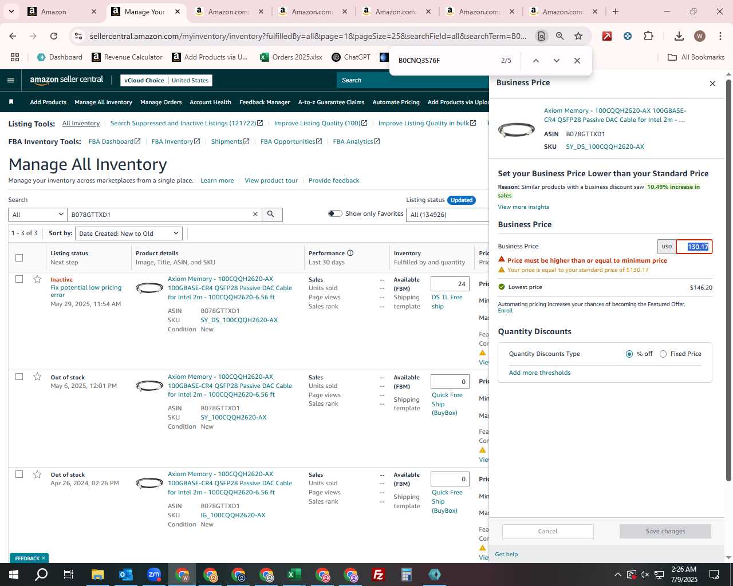733x586 pixels.
Task: Clear the B078GTTXD1 search term
Action: tap(255, 215)
